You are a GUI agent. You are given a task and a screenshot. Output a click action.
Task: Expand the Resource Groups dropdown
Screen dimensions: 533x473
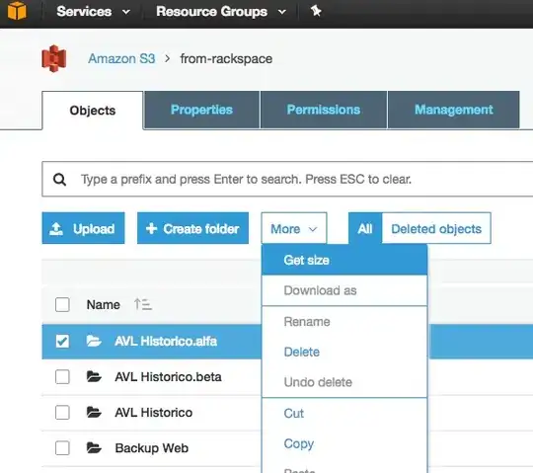point(221,12)
